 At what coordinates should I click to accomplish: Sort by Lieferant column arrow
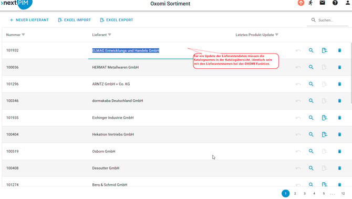pos(110,35)
